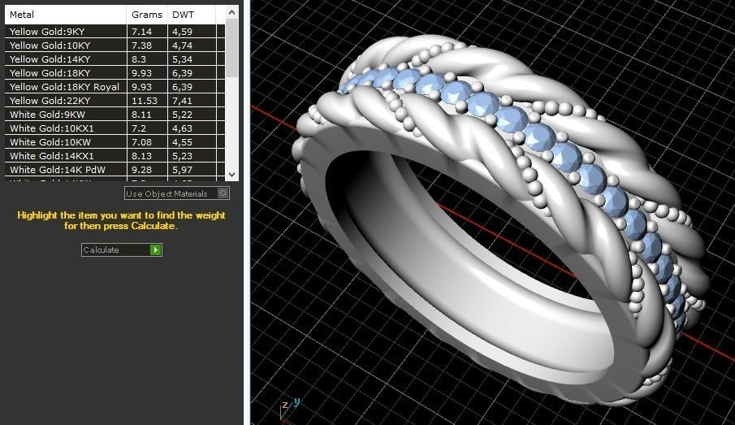Viewport: 735px width, 425px height.
Task: Select the White Gold:9KW row
Action: 115,115
